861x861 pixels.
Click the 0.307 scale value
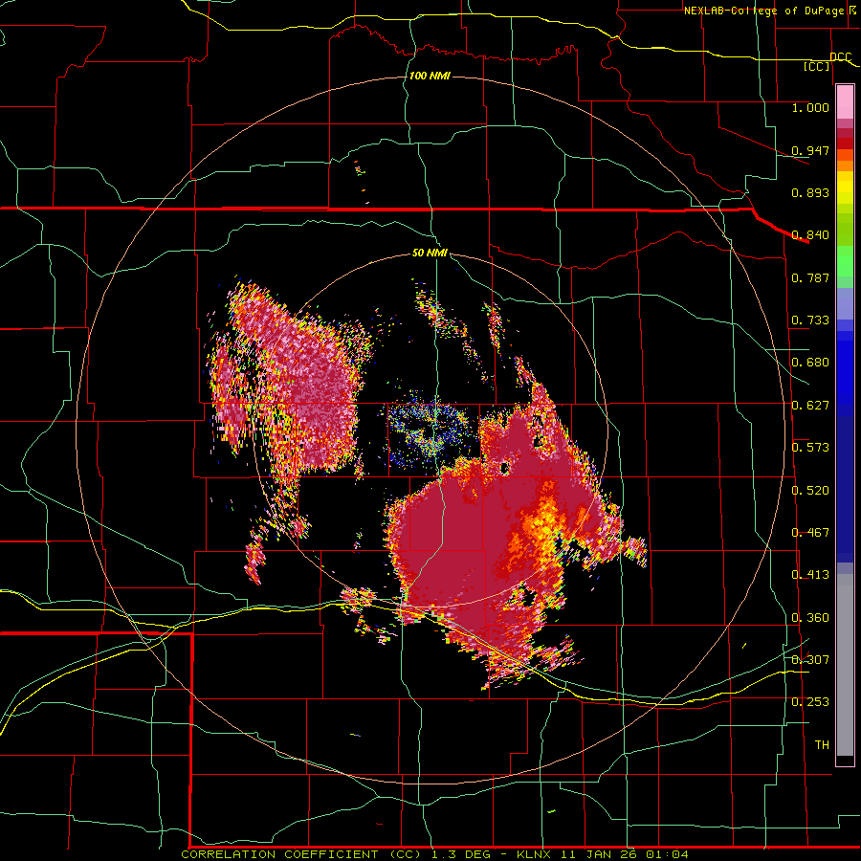[x=810, y=660]
